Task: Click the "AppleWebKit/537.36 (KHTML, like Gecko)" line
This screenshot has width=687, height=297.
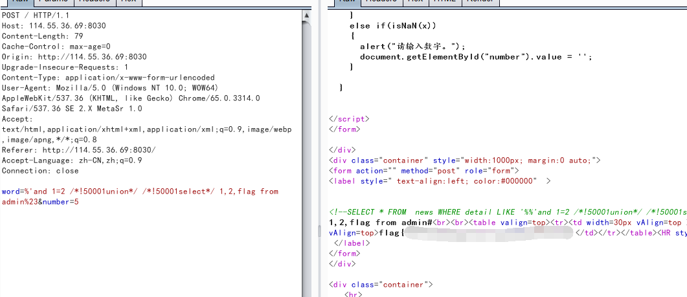Action: (x=131, y=98)
